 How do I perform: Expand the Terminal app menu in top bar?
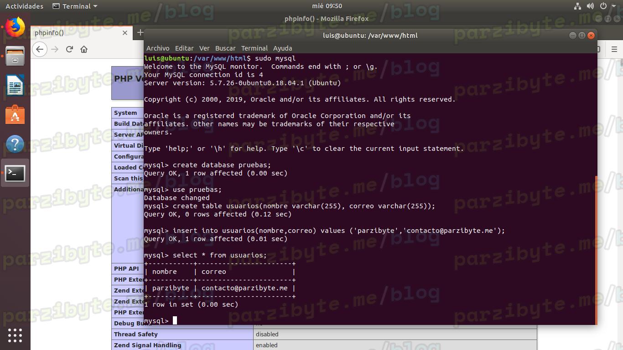click(75, 6)
